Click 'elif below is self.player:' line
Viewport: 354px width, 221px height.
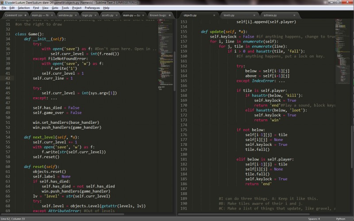tap(265, 160)
